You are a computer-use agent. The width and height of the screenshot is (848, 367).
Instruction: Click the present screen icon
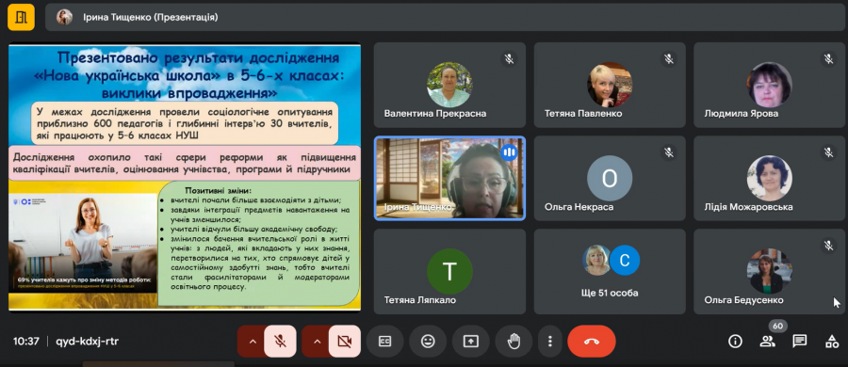point(470,341)
